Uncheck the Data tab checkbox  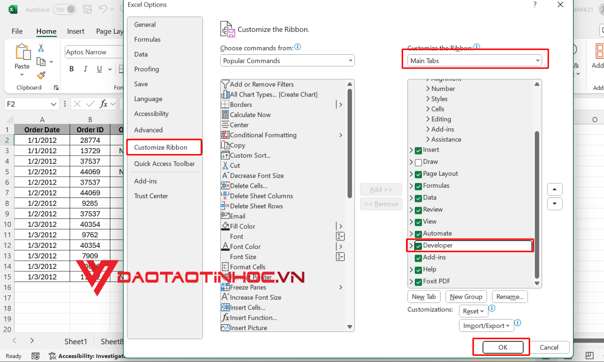point(418,198)
